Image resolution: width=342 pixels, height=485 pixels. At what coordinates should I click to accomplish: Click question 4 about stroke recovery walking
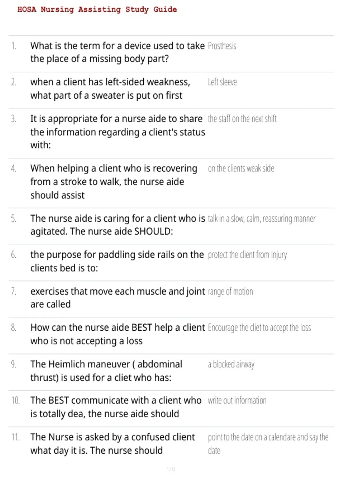[114, 182]
